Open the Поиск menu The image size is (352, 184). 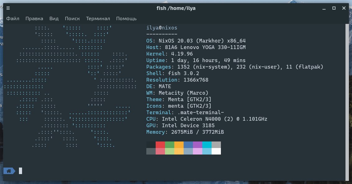[72, 19]
